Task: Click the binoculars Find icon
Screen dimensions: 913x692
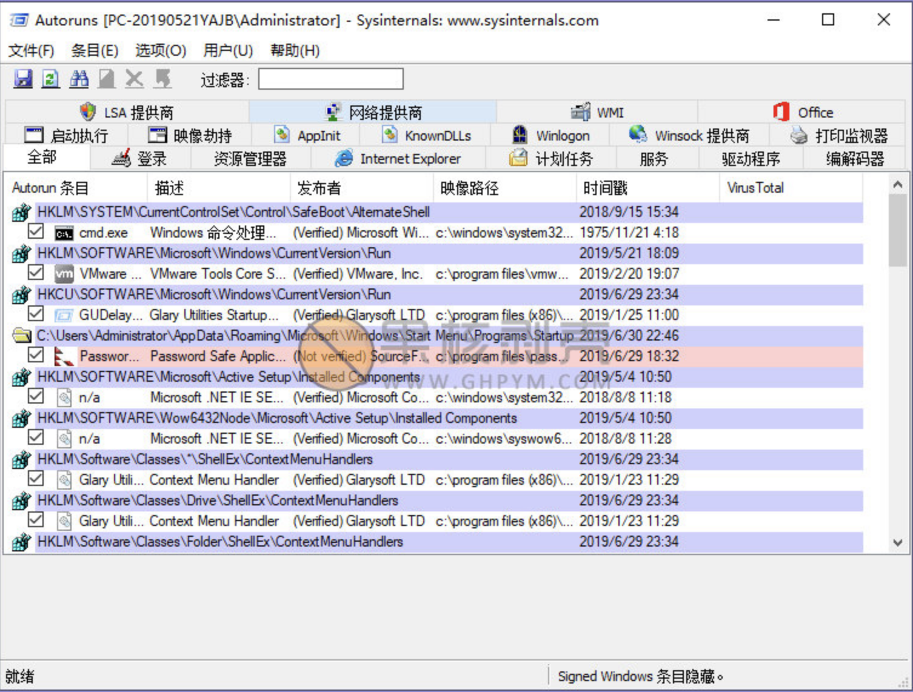Action: pos(79,79)
